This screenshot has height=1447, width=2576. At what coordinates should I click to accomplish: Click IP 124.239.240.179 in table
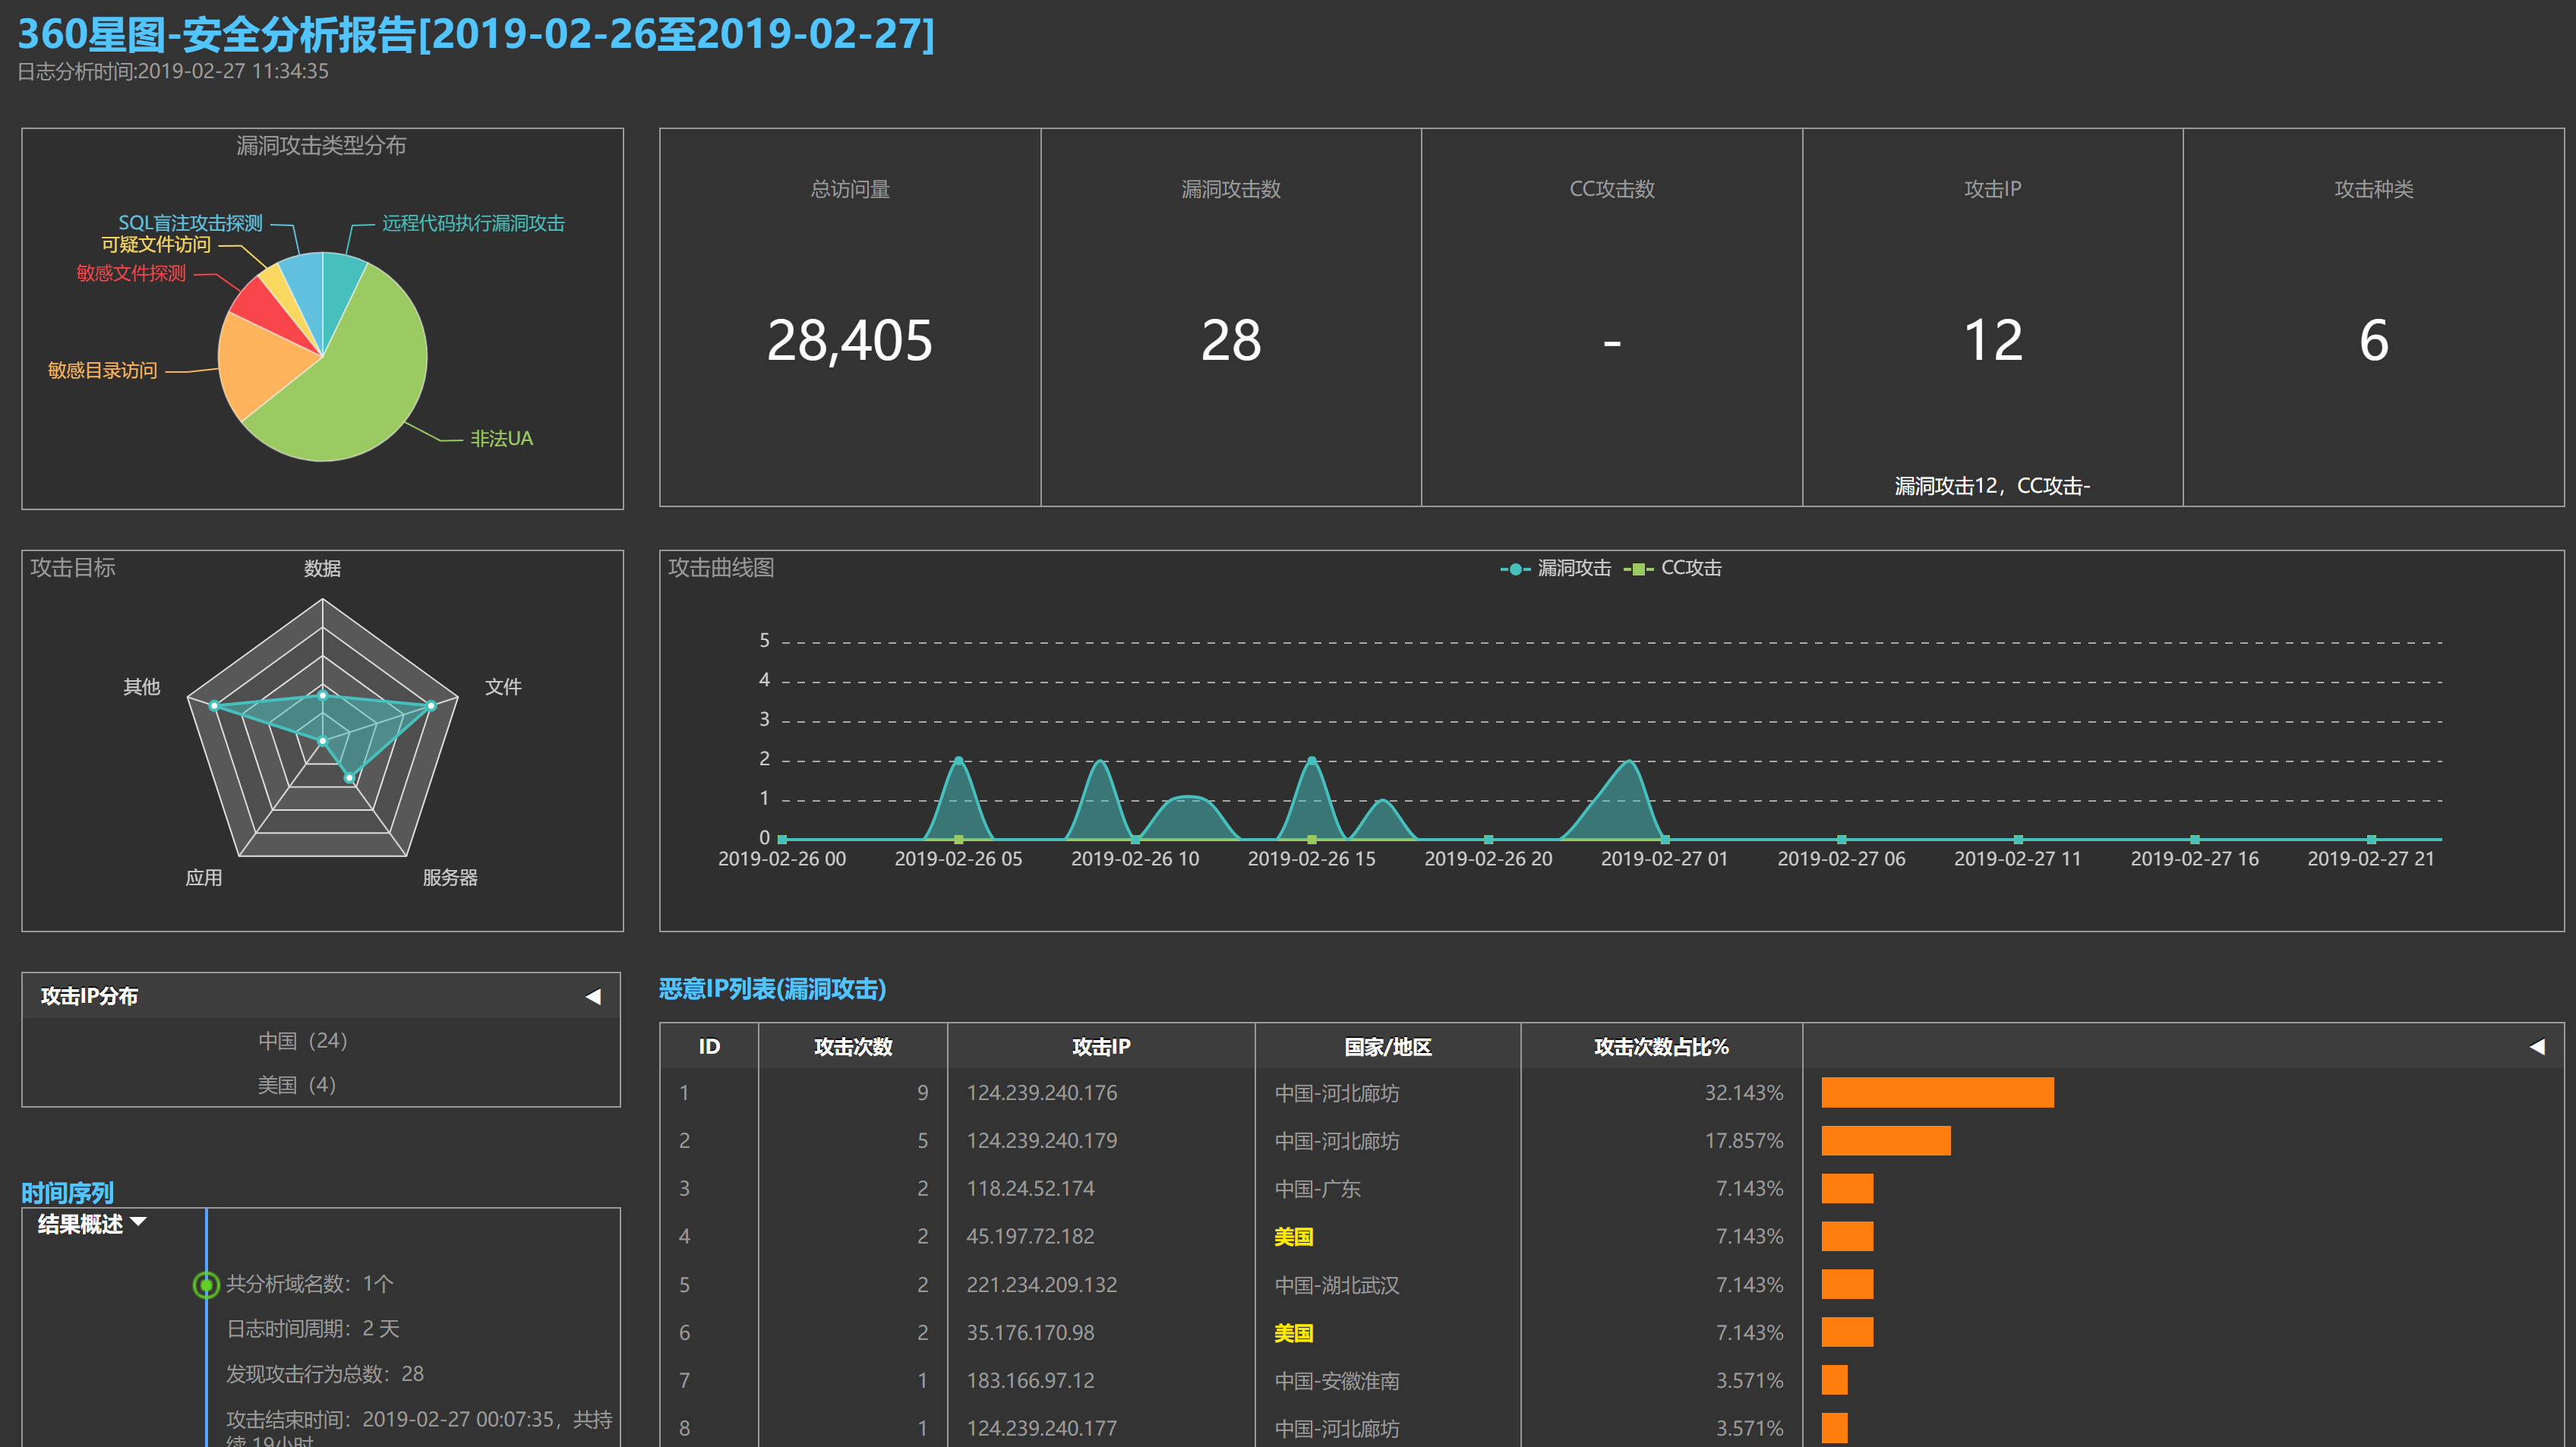click(x=1041, y=1141)
